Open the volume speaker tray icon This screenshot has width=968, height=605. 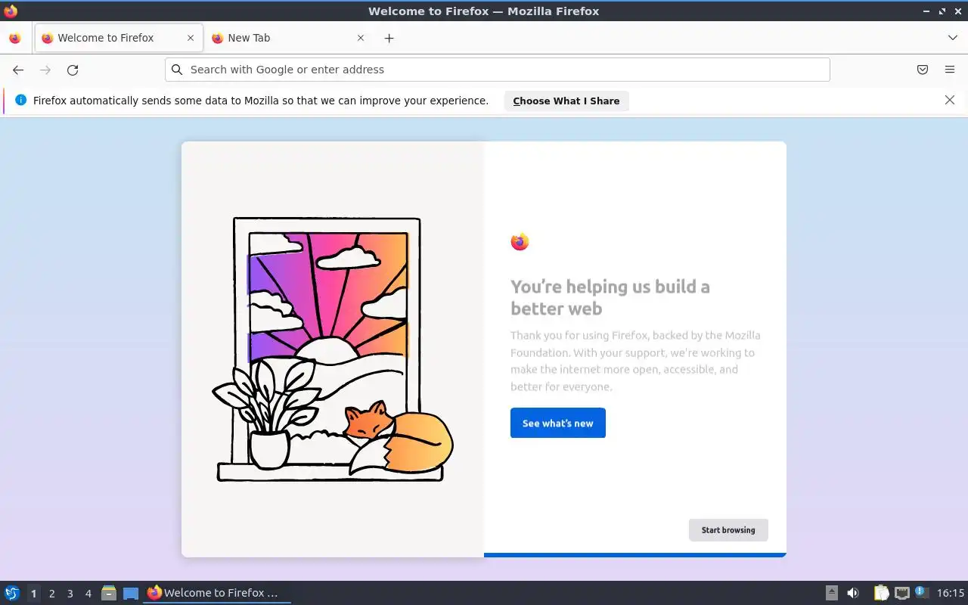click(853, 593)
